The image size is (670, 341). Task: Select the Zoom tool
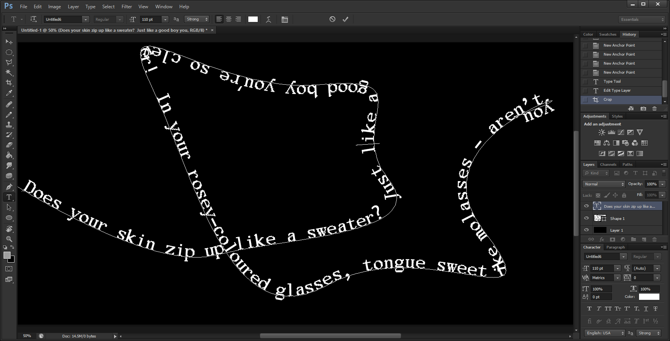[9, 239]
